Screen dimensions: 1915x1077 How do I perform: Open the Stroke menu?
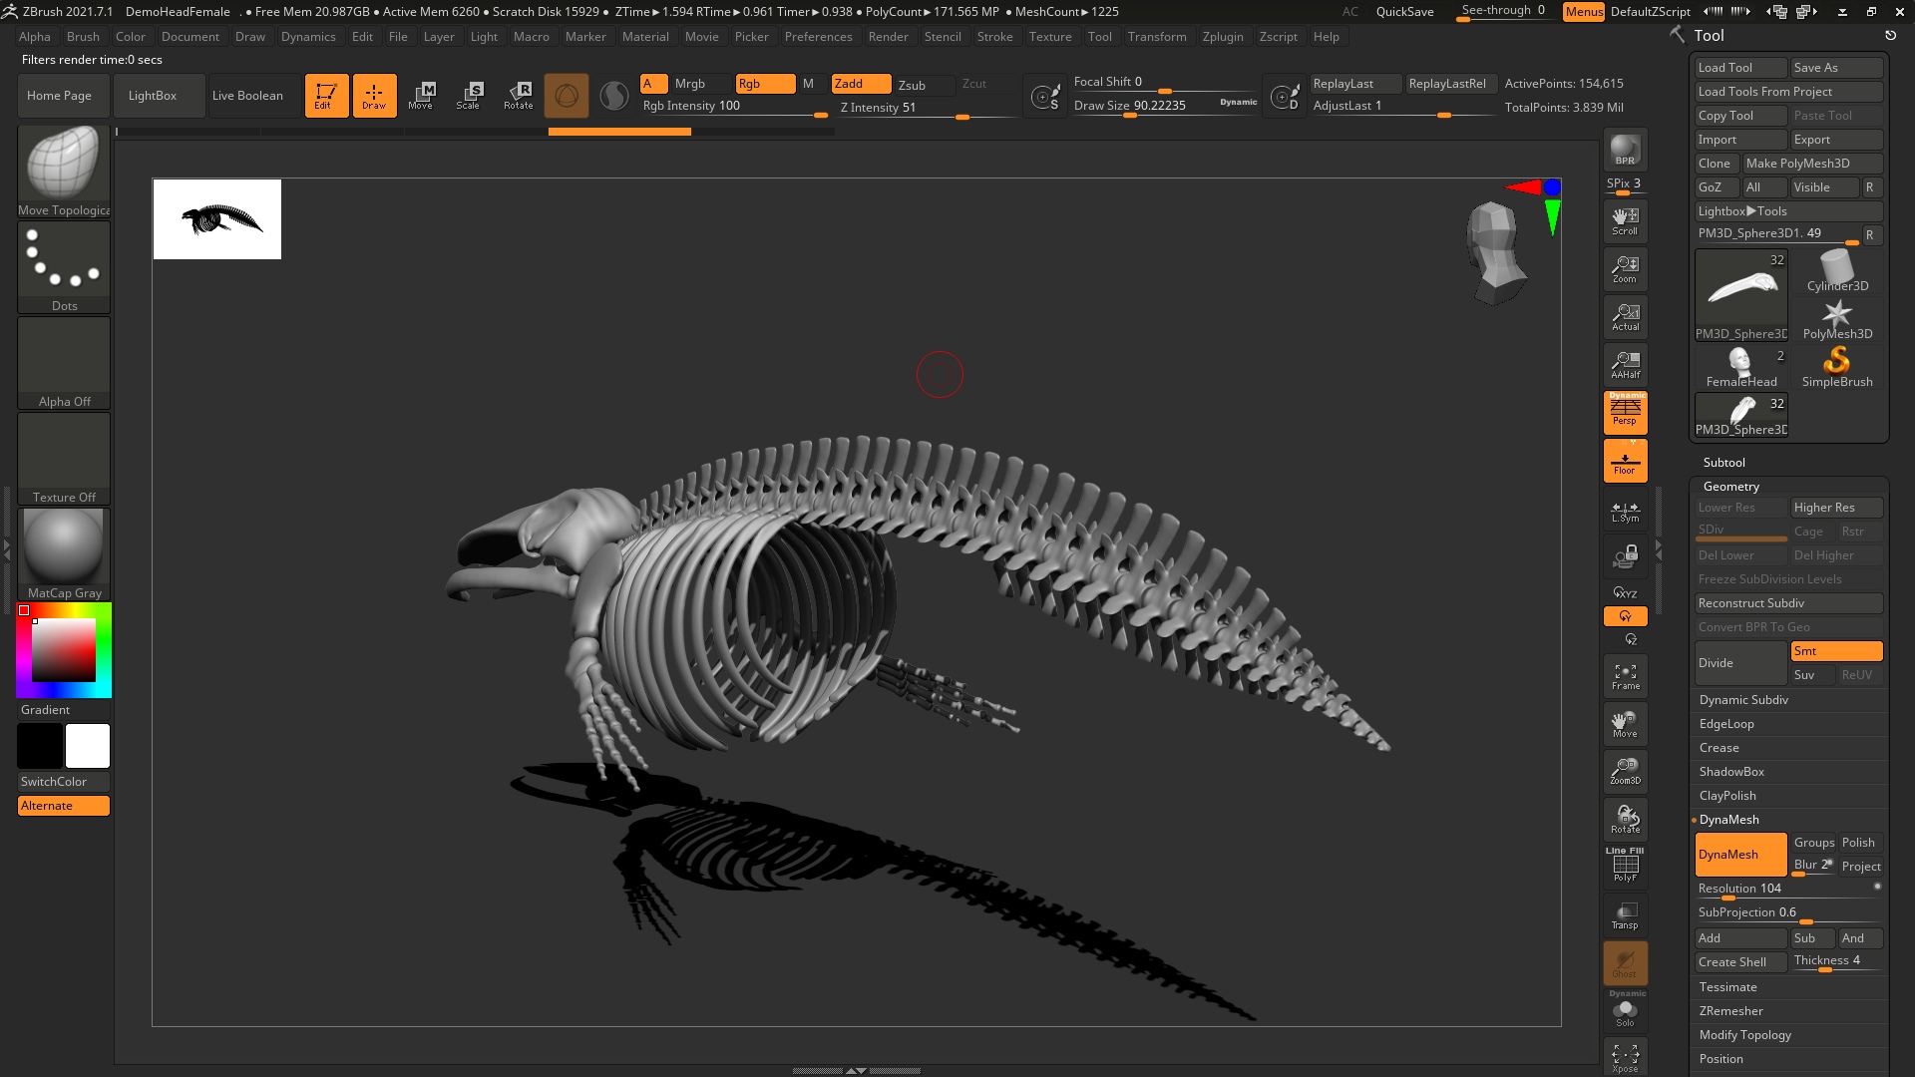(993, 37)
